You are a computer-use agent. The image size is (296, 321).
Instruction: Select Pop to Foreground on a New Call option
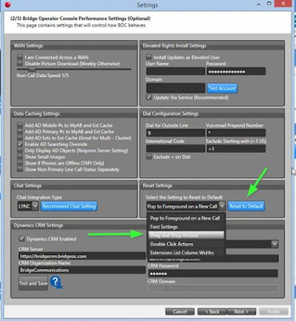186,218
